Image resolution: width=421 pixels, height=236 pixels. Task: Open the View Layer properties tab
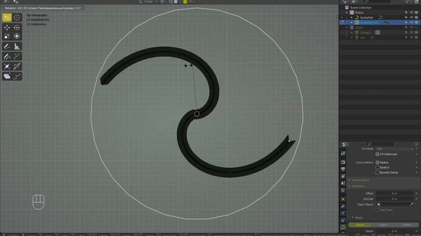343,176
